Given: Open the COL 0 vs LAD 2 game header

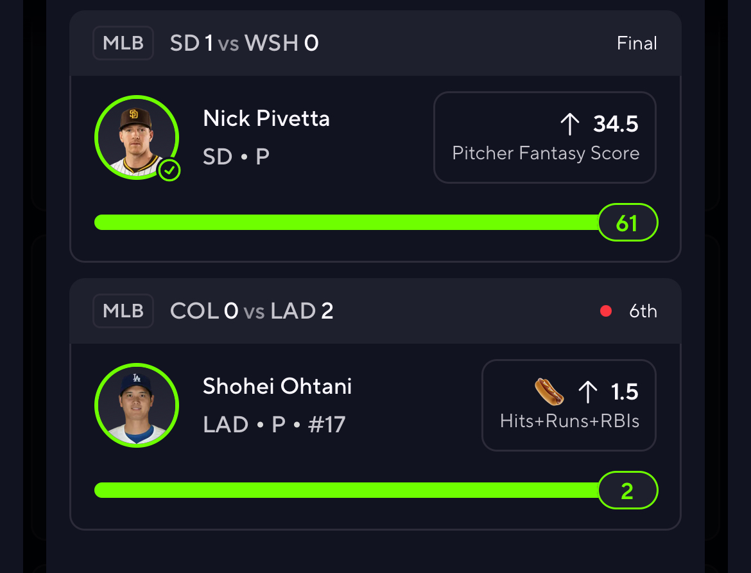Looking at the screenshot, I should tap(376, 311).
